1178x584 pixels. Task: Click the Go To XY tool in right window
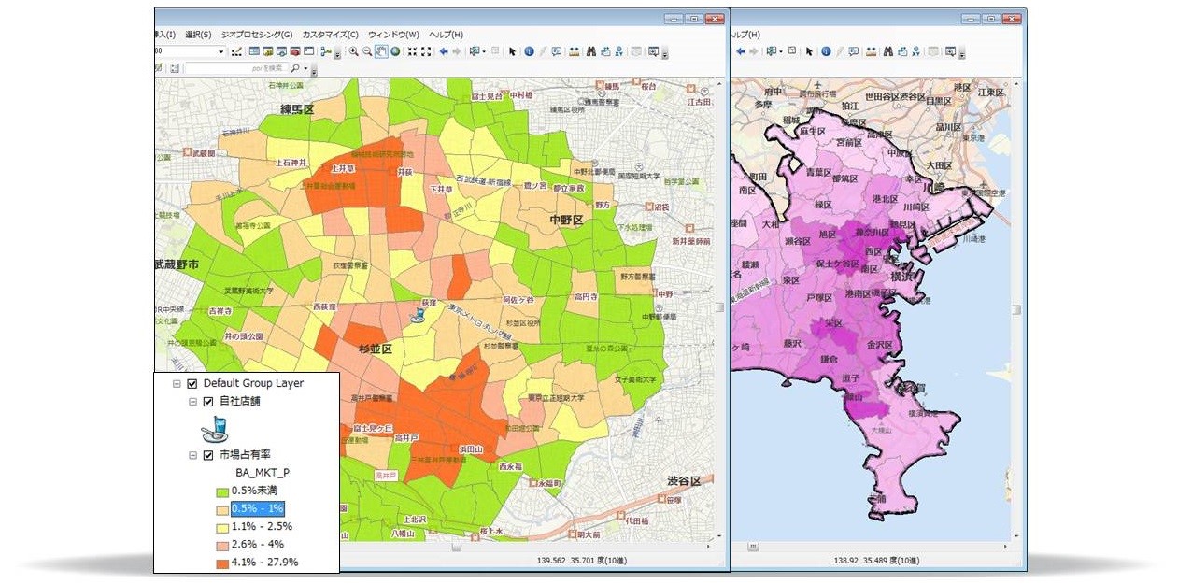coord(917,51)
